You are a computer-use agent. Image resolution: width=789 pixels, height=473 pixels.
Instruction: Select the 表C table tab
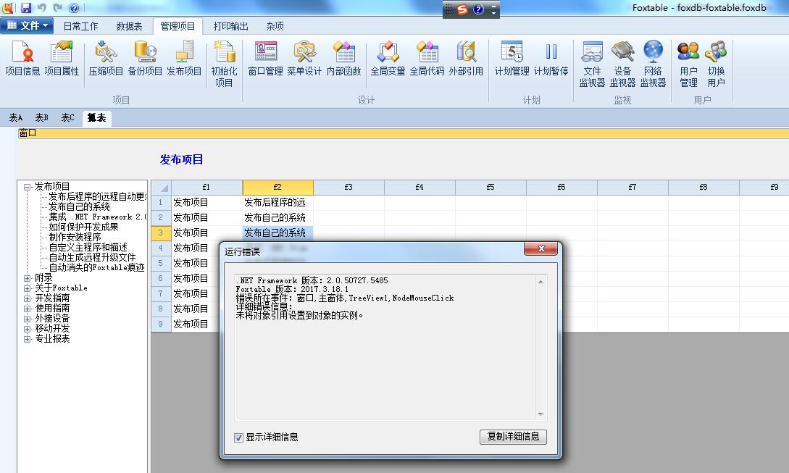67,118
